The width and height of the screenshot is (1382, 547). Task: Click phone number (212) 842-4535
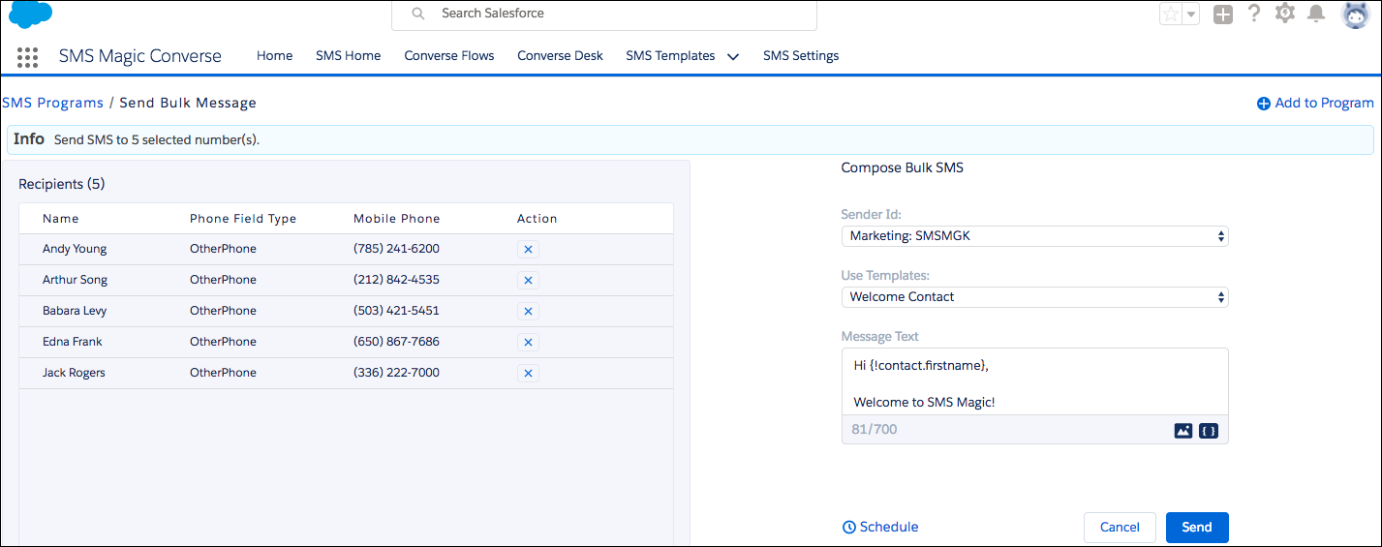pos(396,280)
